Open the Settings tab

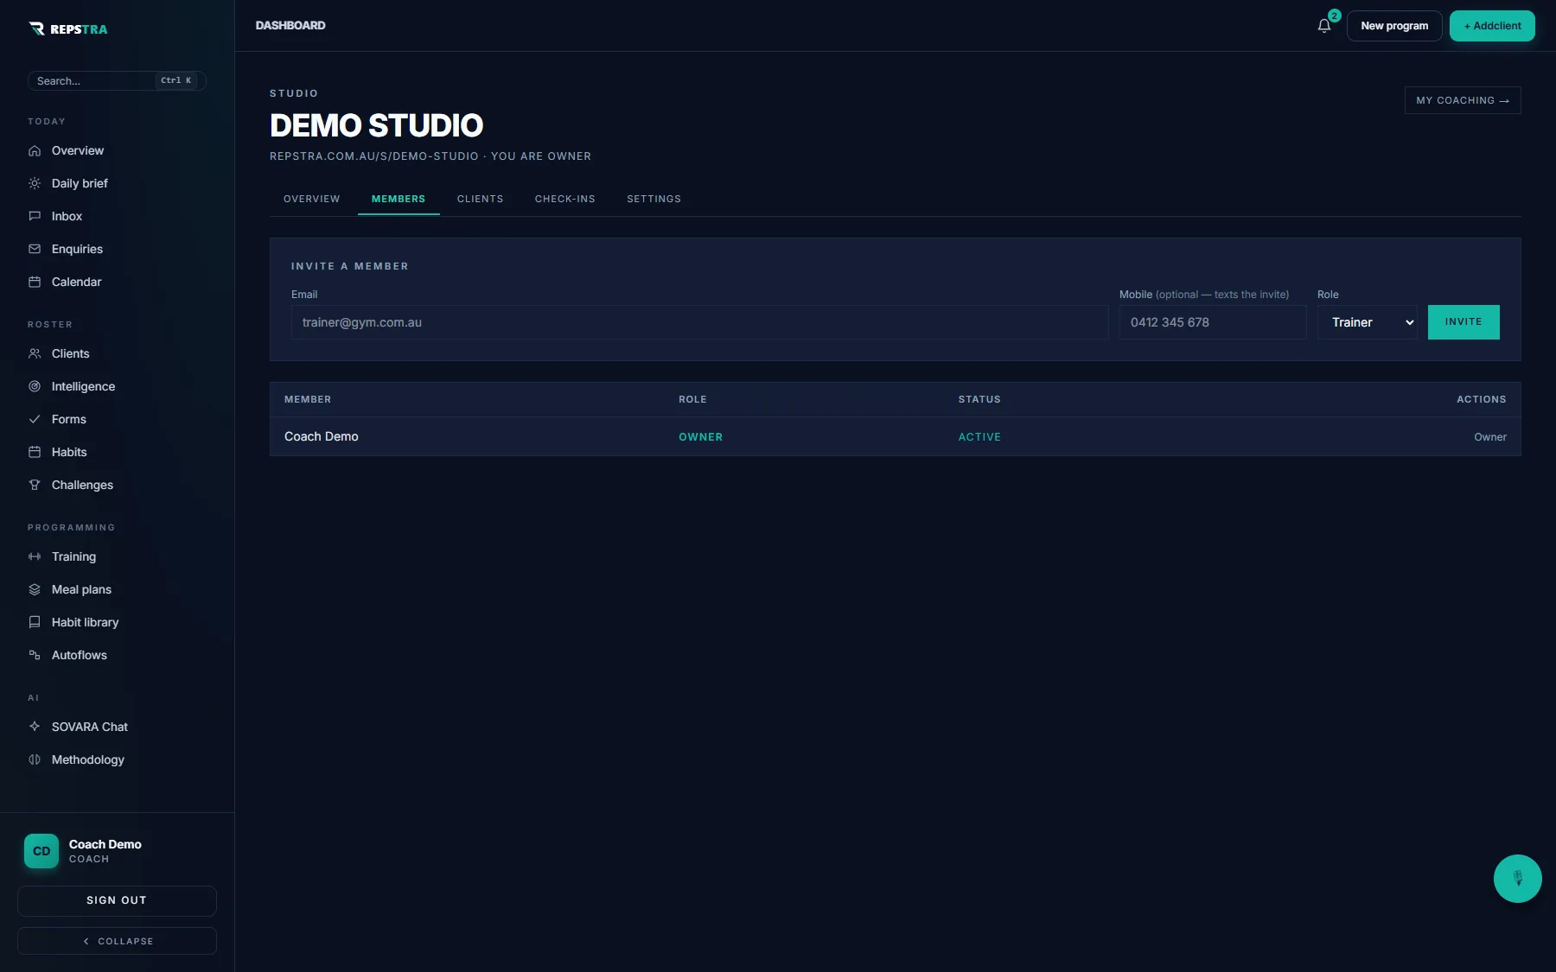pos(654,199)
